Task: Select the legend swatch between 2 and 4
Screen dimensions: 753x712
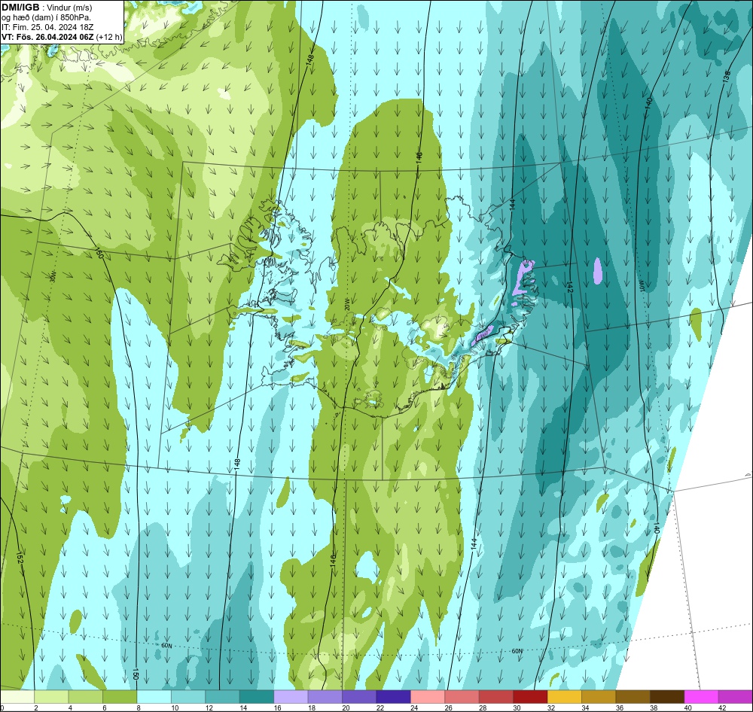Action: pos(51,697)
